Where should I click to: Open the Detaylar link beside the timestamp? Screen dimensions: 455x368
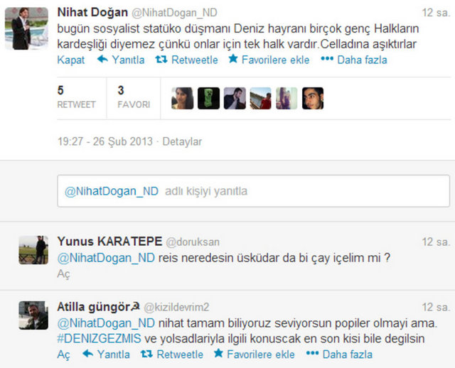click(x=182, y=141)
